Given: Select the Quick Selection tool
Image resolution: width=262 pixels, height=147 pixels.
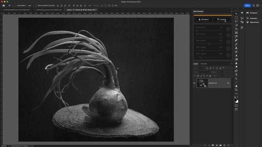Looking at the screenshot, I should coord(236,25).
